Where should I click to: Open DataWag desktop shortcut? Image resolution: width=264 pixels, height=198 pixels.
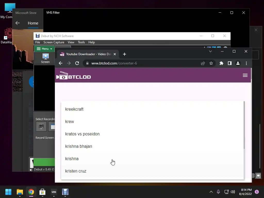coord(7,36)
